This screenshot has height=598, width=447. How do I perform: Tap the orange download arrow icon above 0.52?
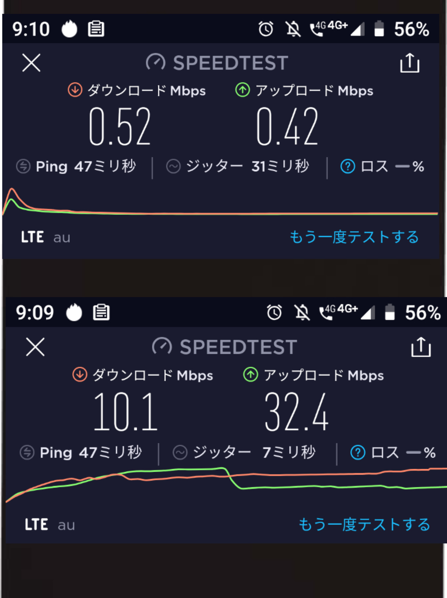pos(75,90)
